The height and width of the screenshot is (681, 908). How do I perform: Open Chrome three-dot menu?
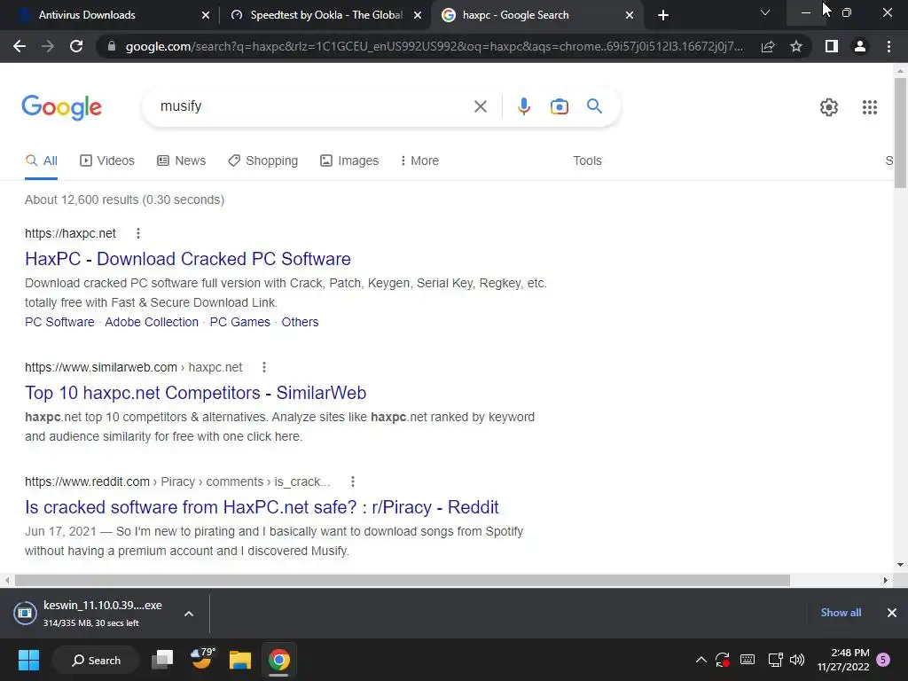pyautogui.click(x=888, y=46)
